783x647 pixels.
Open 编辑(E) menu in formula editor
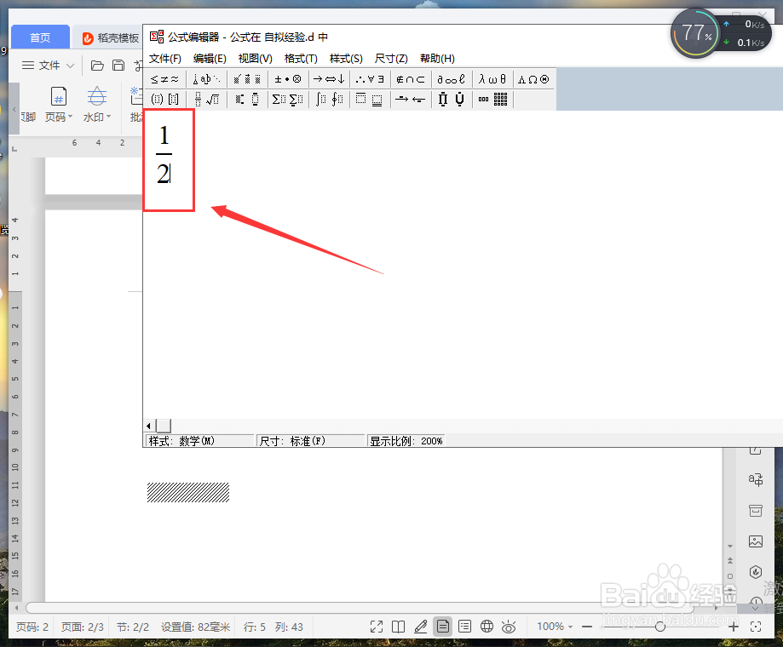[x=210, y=59]
